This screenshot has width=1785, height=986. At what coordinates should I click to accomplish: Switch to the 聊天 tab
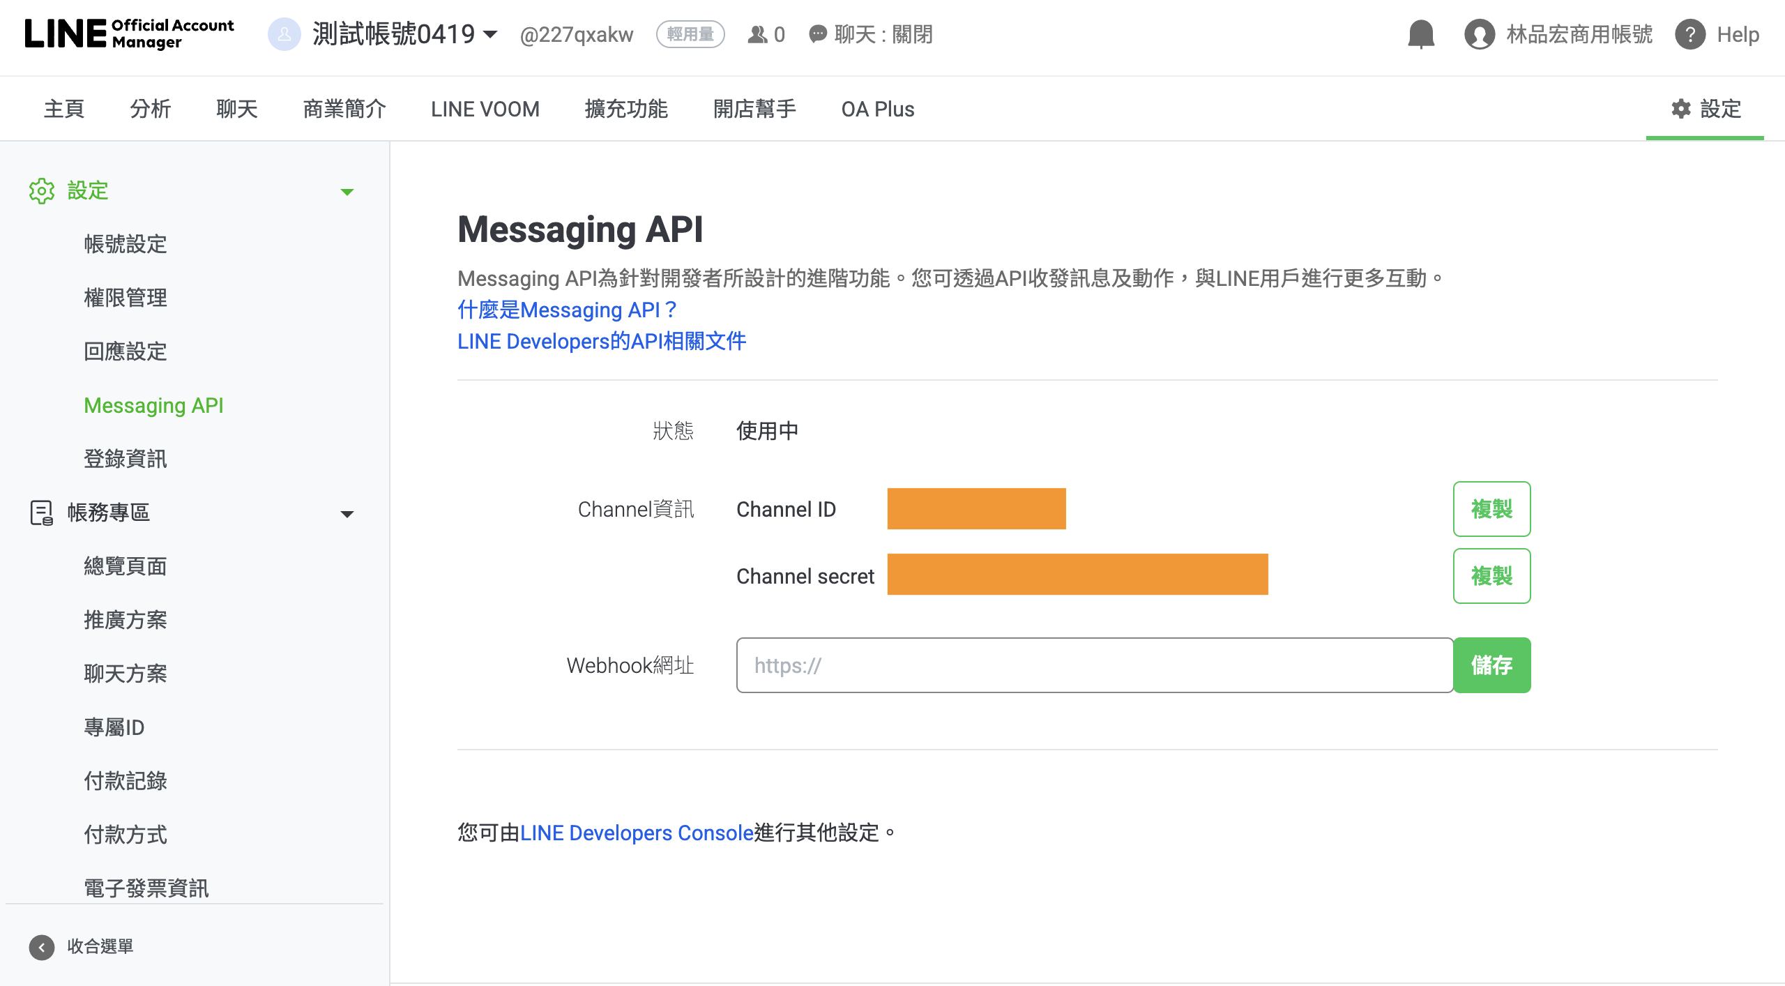pyautogui.click(x=237, y=109)
